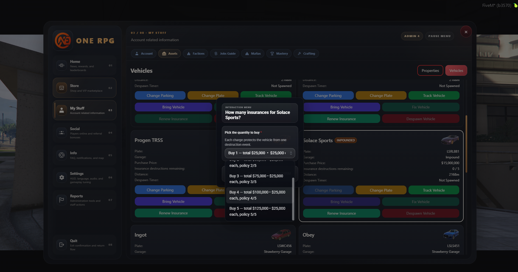Click Bring Vehicle for Solace Sports
Screen dimensions: 518x272
click(341, 202)
